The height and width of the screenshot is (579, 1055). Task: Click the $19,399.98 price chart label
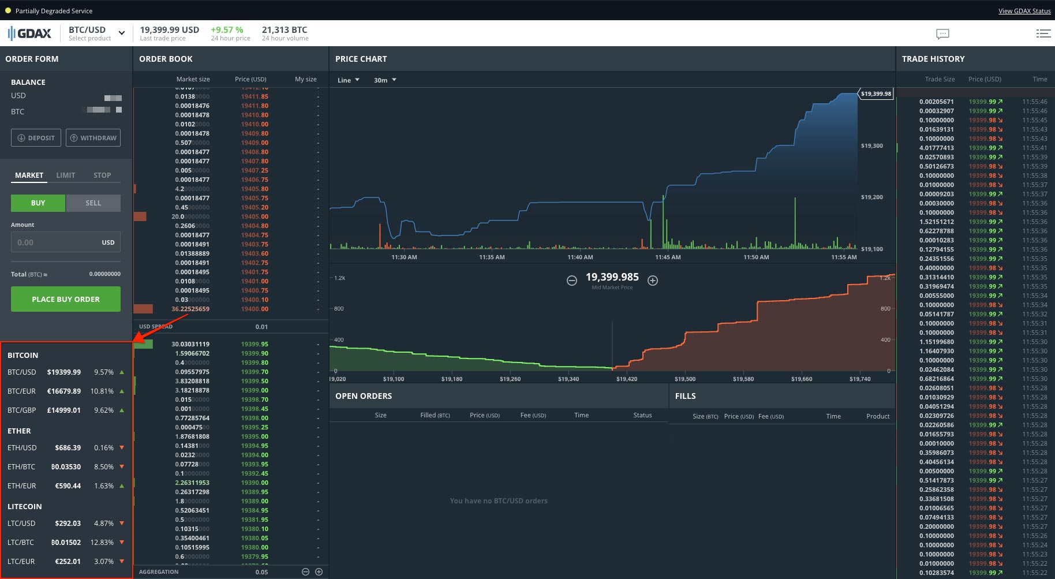coord(876,94)
